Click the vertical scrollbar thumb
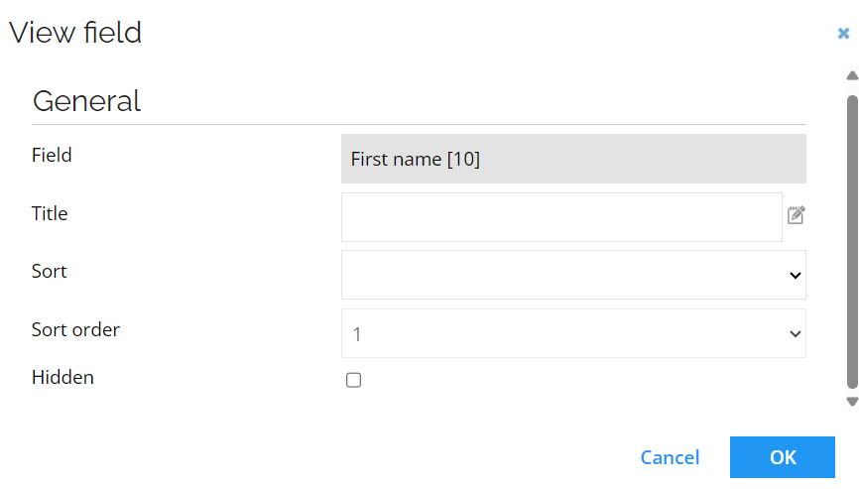 tap(852, 241)
